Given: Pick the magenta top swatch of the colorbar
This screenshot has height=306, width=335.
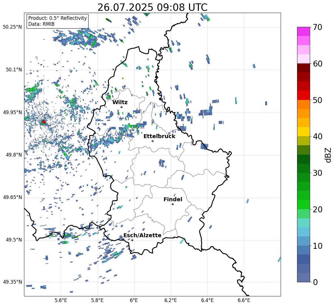Looking at the screenshot, I should 303,31.
